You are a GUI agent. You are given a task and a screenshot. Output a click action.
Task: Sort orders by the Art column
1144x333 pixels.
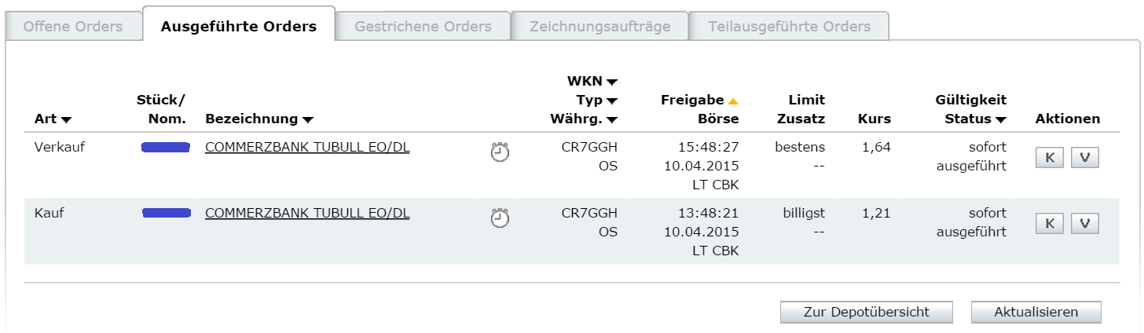(x=66, y=120)
